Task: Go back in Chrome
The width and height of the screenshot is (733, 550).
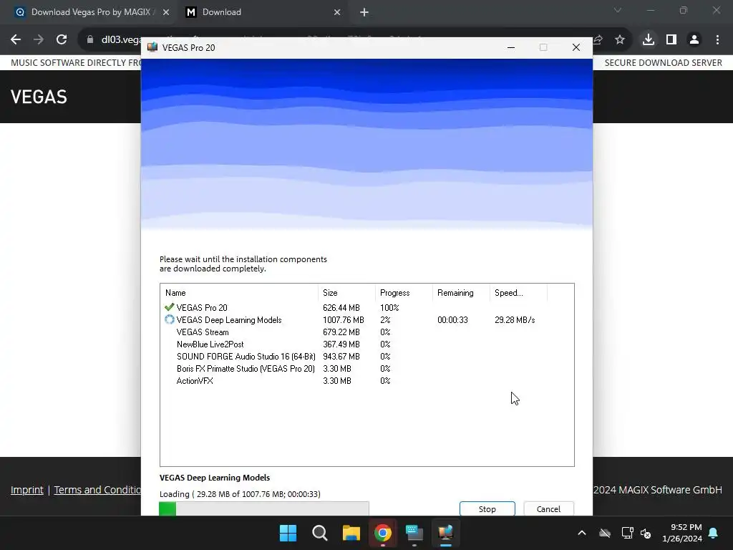Action: pyautogui.click(x=16, y=40)
